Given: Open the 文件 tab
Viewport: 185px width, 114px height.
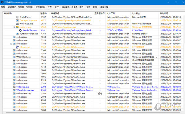Looking at the screenshot, I should point(88,7).
